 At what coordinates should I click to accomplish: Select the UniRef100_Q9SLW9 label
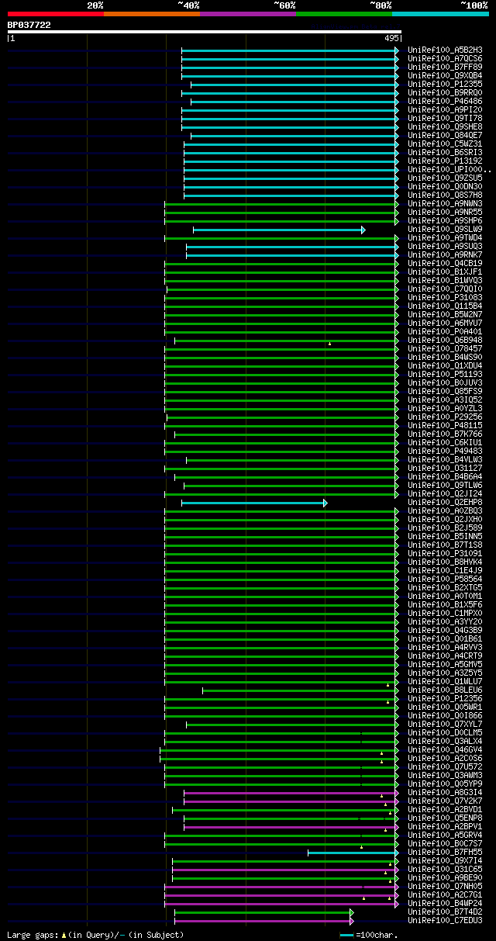click(445, 229)
